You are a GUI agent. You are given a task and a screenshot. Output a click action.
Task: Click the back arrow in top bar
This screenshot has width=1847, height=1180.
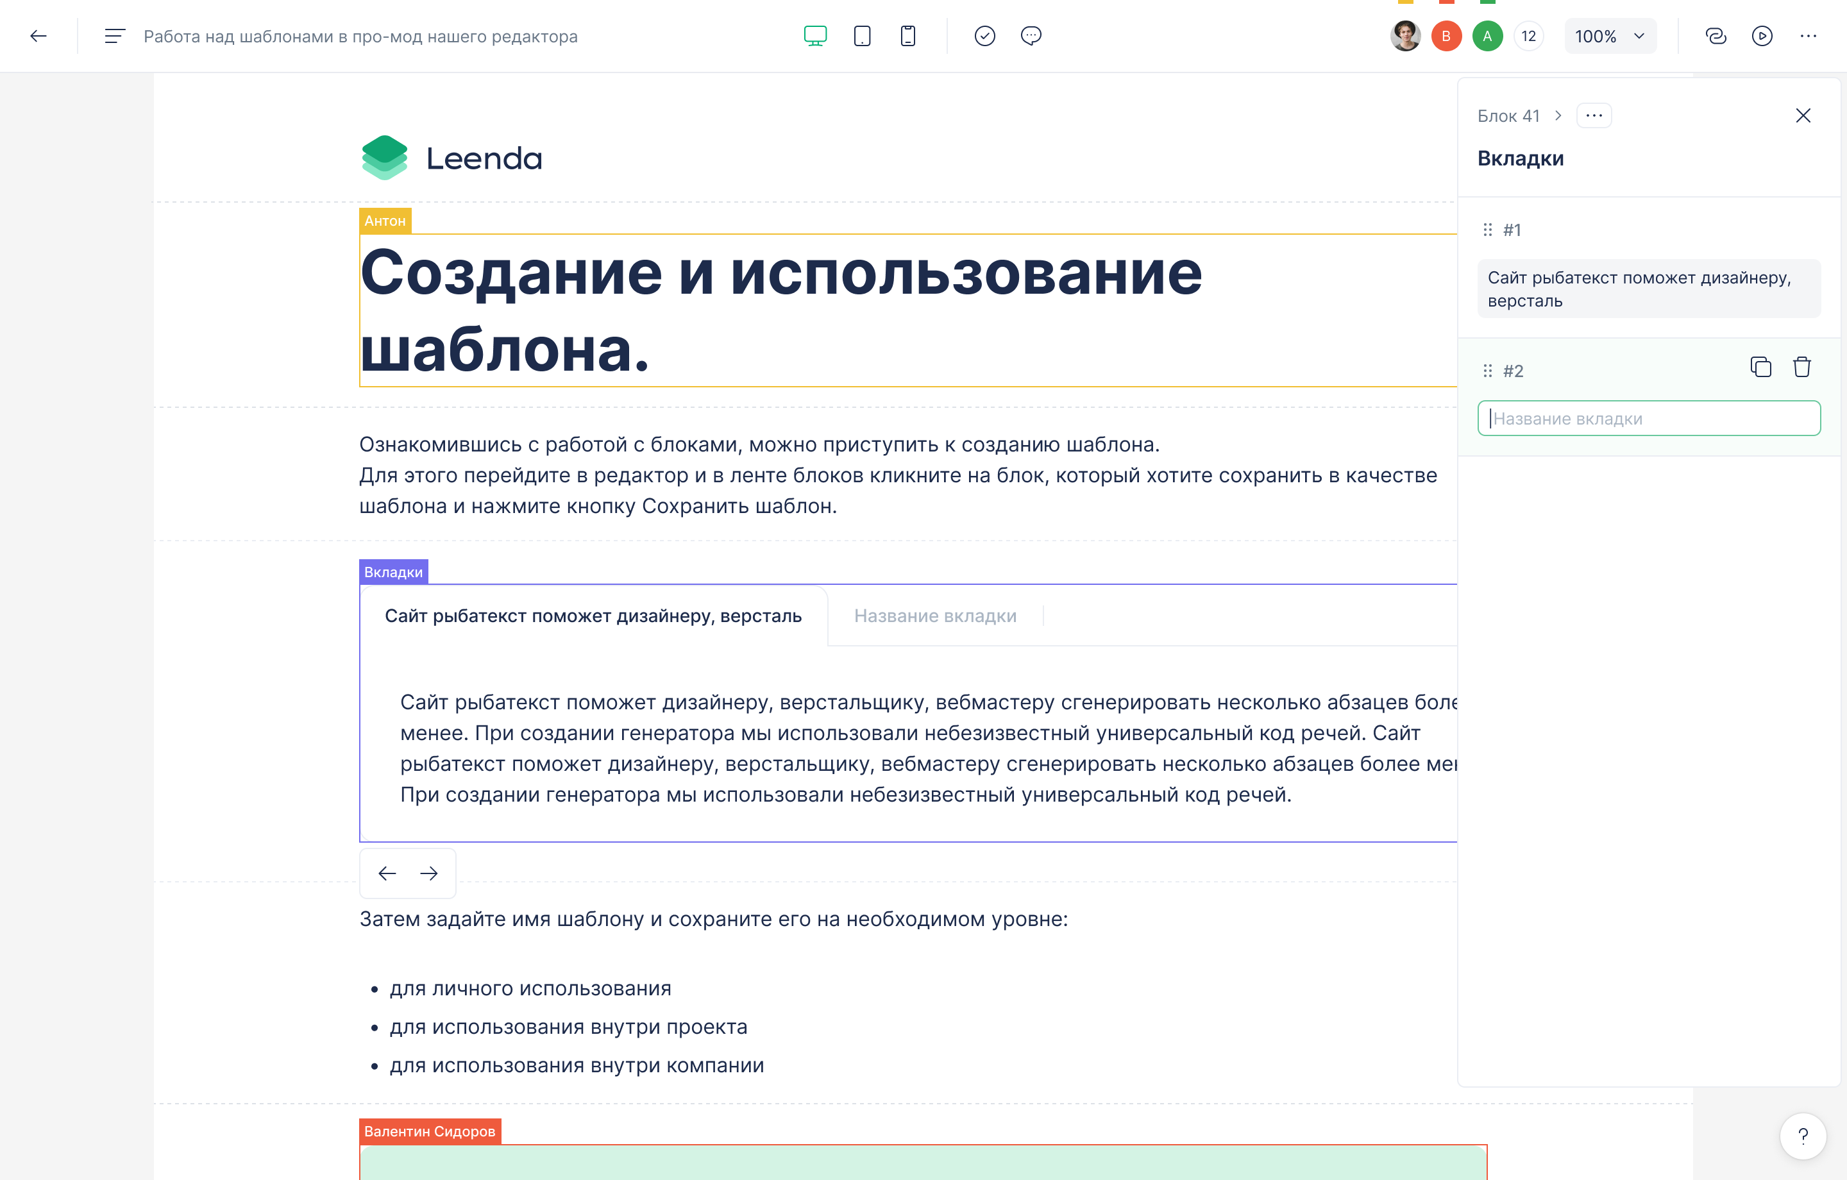coord(38,36)
